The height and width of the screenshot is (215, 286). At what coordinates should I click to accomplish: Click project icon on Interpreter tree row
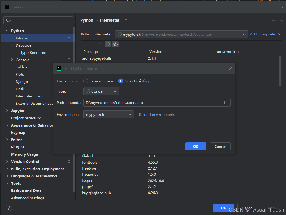69,38
